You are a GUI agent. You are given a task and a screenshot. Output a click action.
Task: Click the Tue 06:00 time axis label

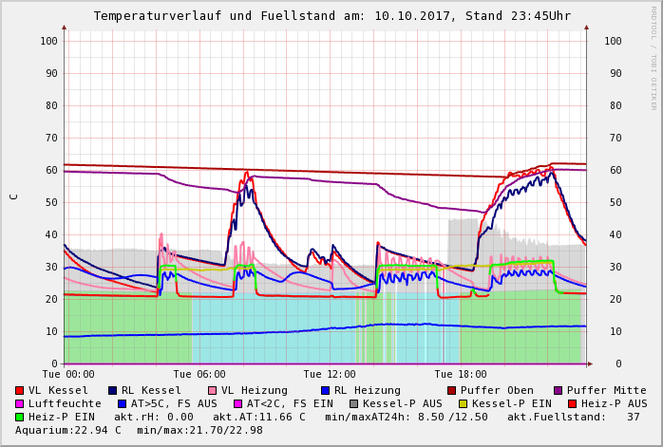(x=199, y=374)
